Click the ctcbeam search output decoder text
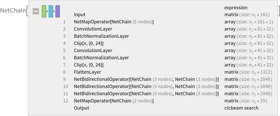Viewport: 280px width, 116px height. [241, 108]
